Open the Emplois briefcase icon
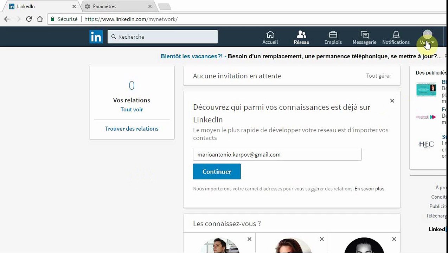The image size is (448, 253). tap(333, 37)
